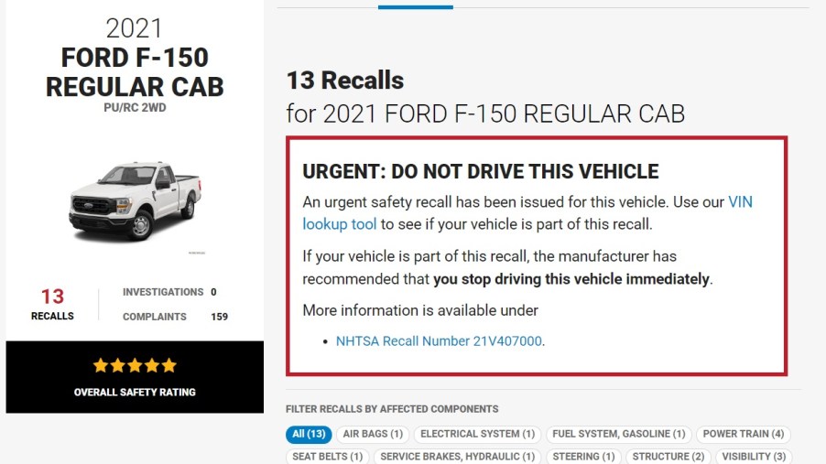Click the URGENT: DO NOT DRIVE heading

pos(480,171)
